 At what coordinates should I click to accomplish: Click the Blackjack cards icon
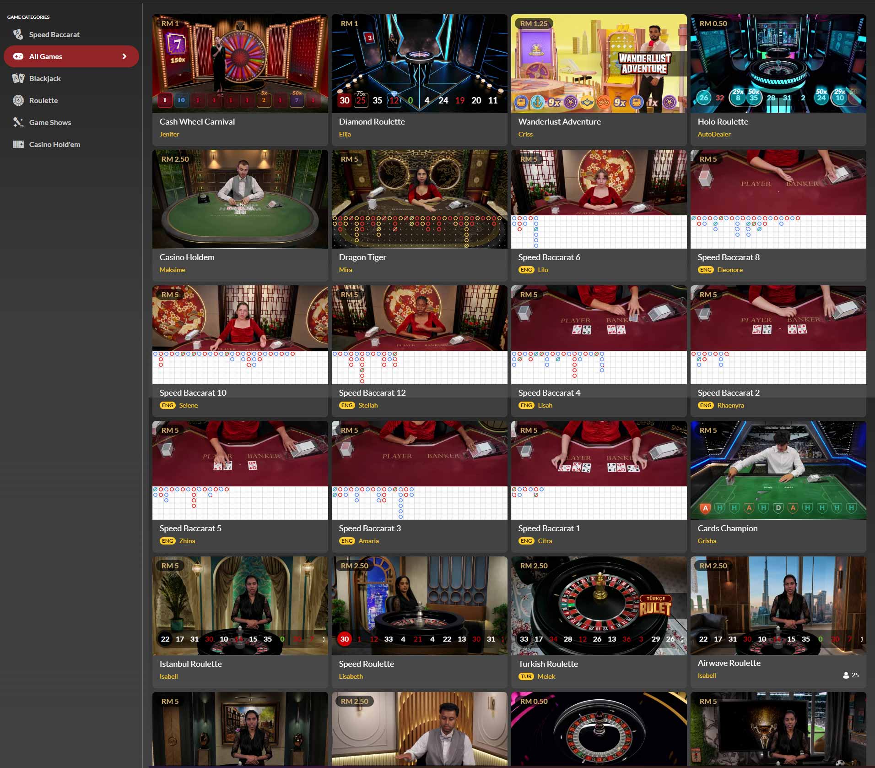18,78
